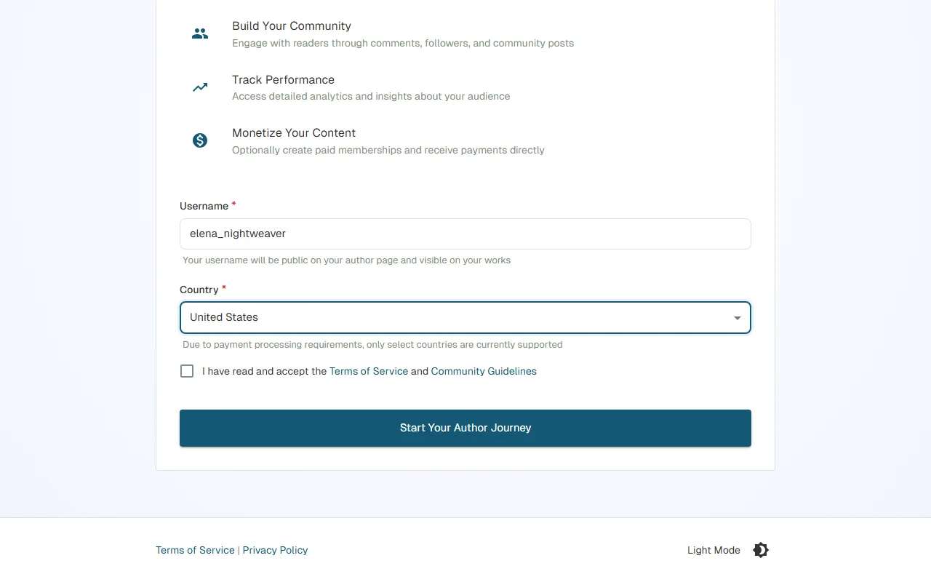Click the Monetize Your Content dollar icon
Screen dimensions: 931x582
click(200, 140)
